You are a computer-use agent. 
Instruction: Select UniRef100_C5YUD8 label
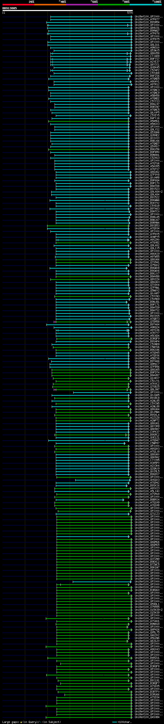coord(147,73)
